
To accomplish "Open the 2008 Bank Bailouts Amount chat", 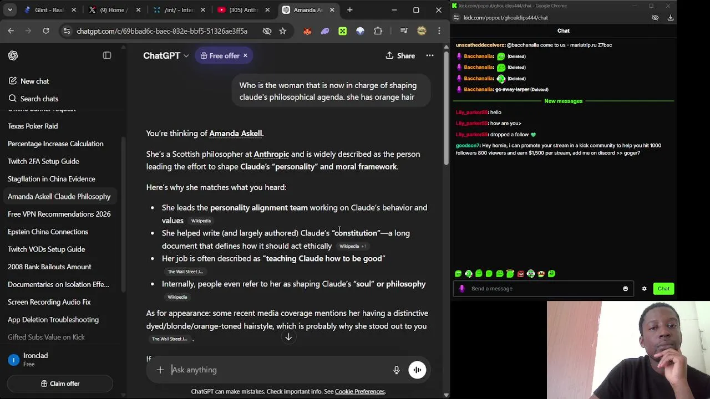I will click(x=49, y=267).
